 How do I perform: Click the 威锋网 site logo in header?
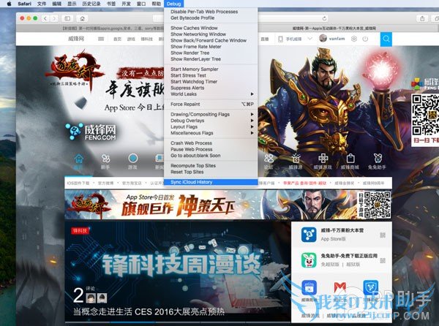click(x=76, y=39)
